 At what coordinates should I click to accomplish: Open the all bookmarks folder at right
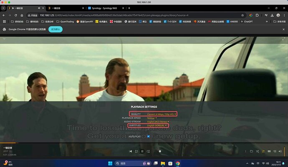coord(280,22)
